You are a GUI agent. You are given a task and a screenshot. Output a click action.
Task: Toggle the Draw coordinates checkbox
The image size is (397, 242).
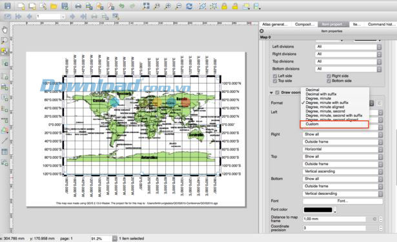click(277, 92)
